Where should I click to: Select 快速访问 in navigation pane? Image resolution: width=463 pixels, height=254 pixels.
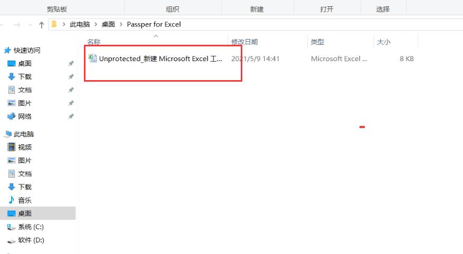[27, 51]
